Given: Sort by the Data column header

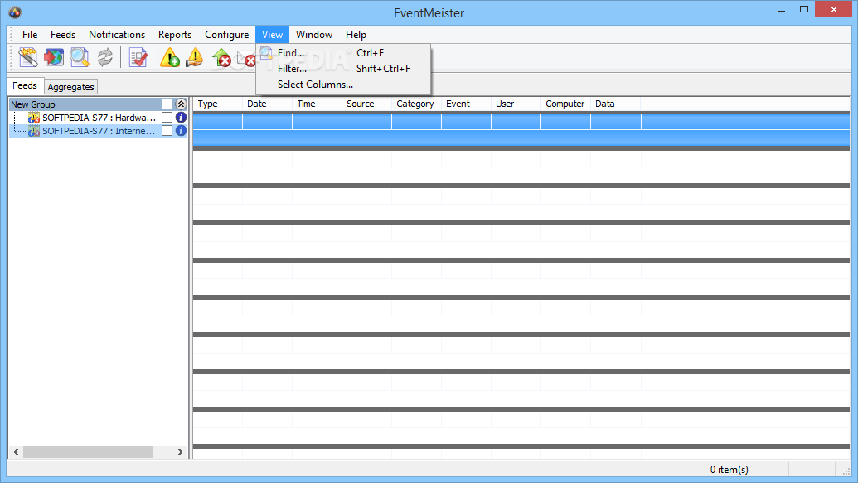Looking at the screenshot, I should click(x=616, y=104).
